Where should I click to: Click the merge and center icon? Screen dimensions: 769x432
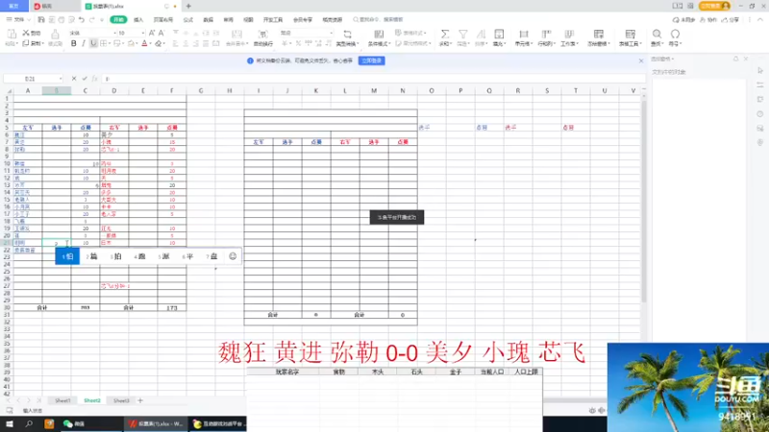[x=236, y=34]
